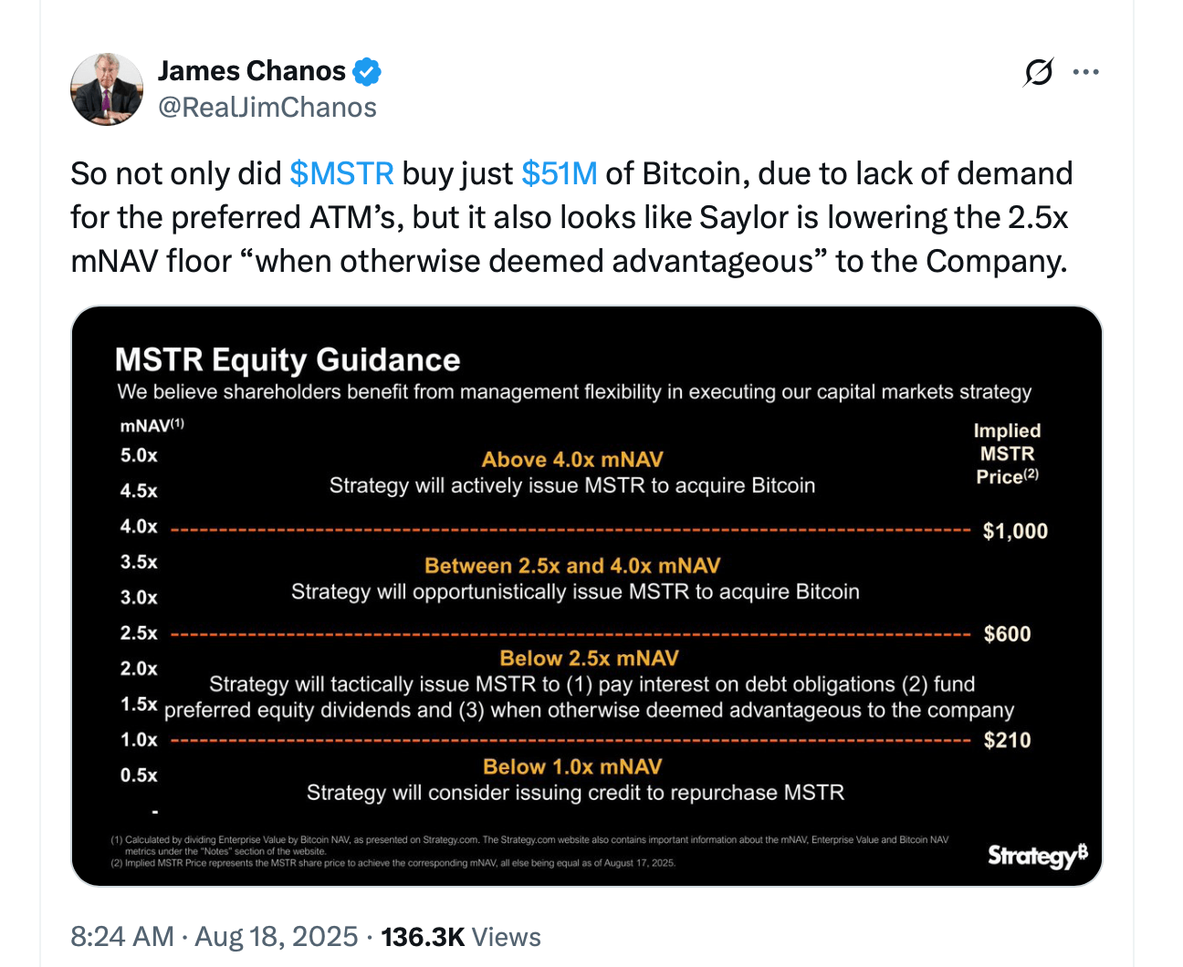
Task: Click the $51M hyperlink in the tweet text
Action: [560, 173]
